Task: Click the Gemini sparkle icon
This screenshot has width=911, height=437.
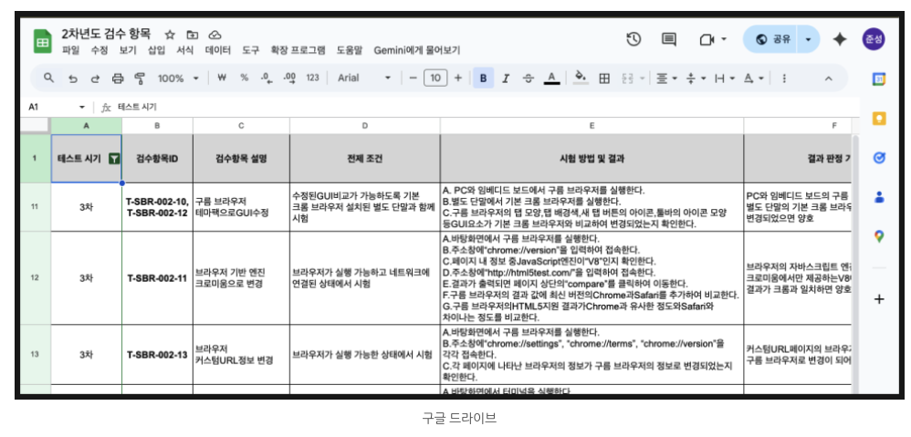Action: [x=840, y=39]
